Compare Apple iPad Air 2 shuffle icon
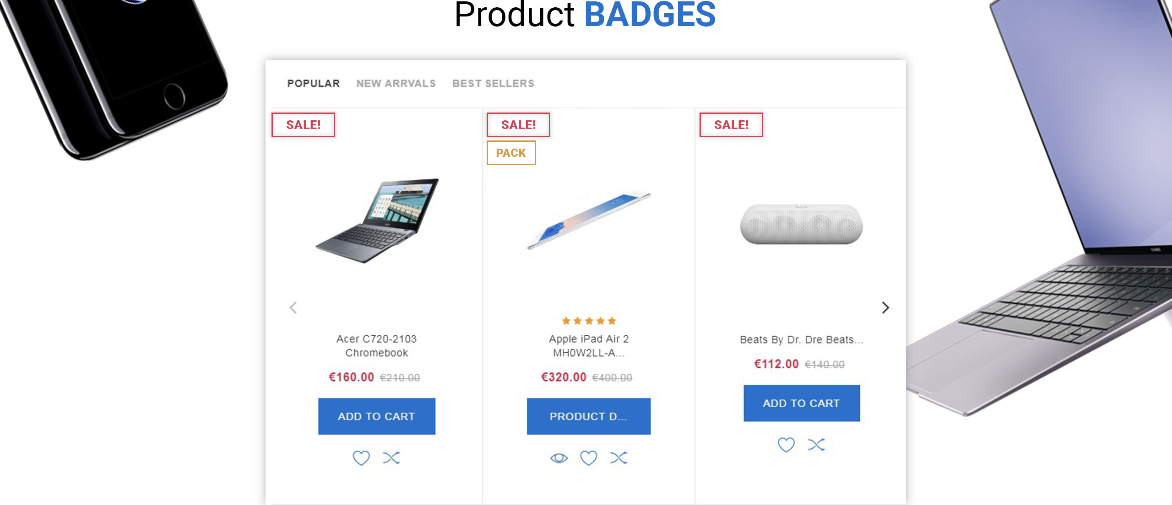The height and width of the screenshot is (505, 1172). point(619,458)
